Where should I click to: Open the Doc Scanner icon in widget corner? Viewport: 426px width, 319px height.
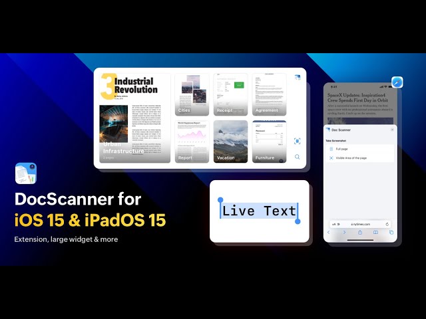[297, 78]
